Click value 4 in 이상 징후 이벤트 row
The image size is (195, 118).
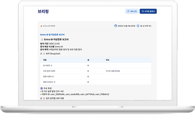click(88, 71)
